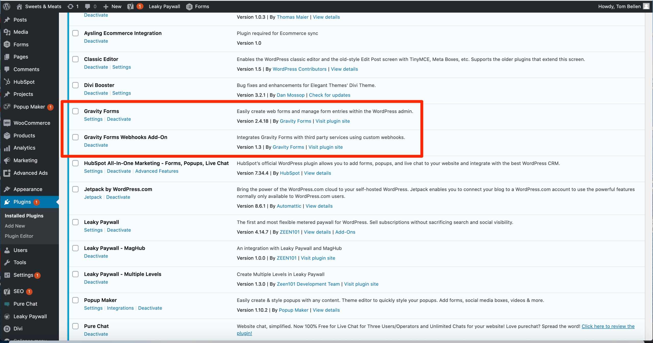Viewport: 653px width, 343px height.
Task: Select the Aysling Ecommerce Integration checkbox
Action: (x=76, y=33)
